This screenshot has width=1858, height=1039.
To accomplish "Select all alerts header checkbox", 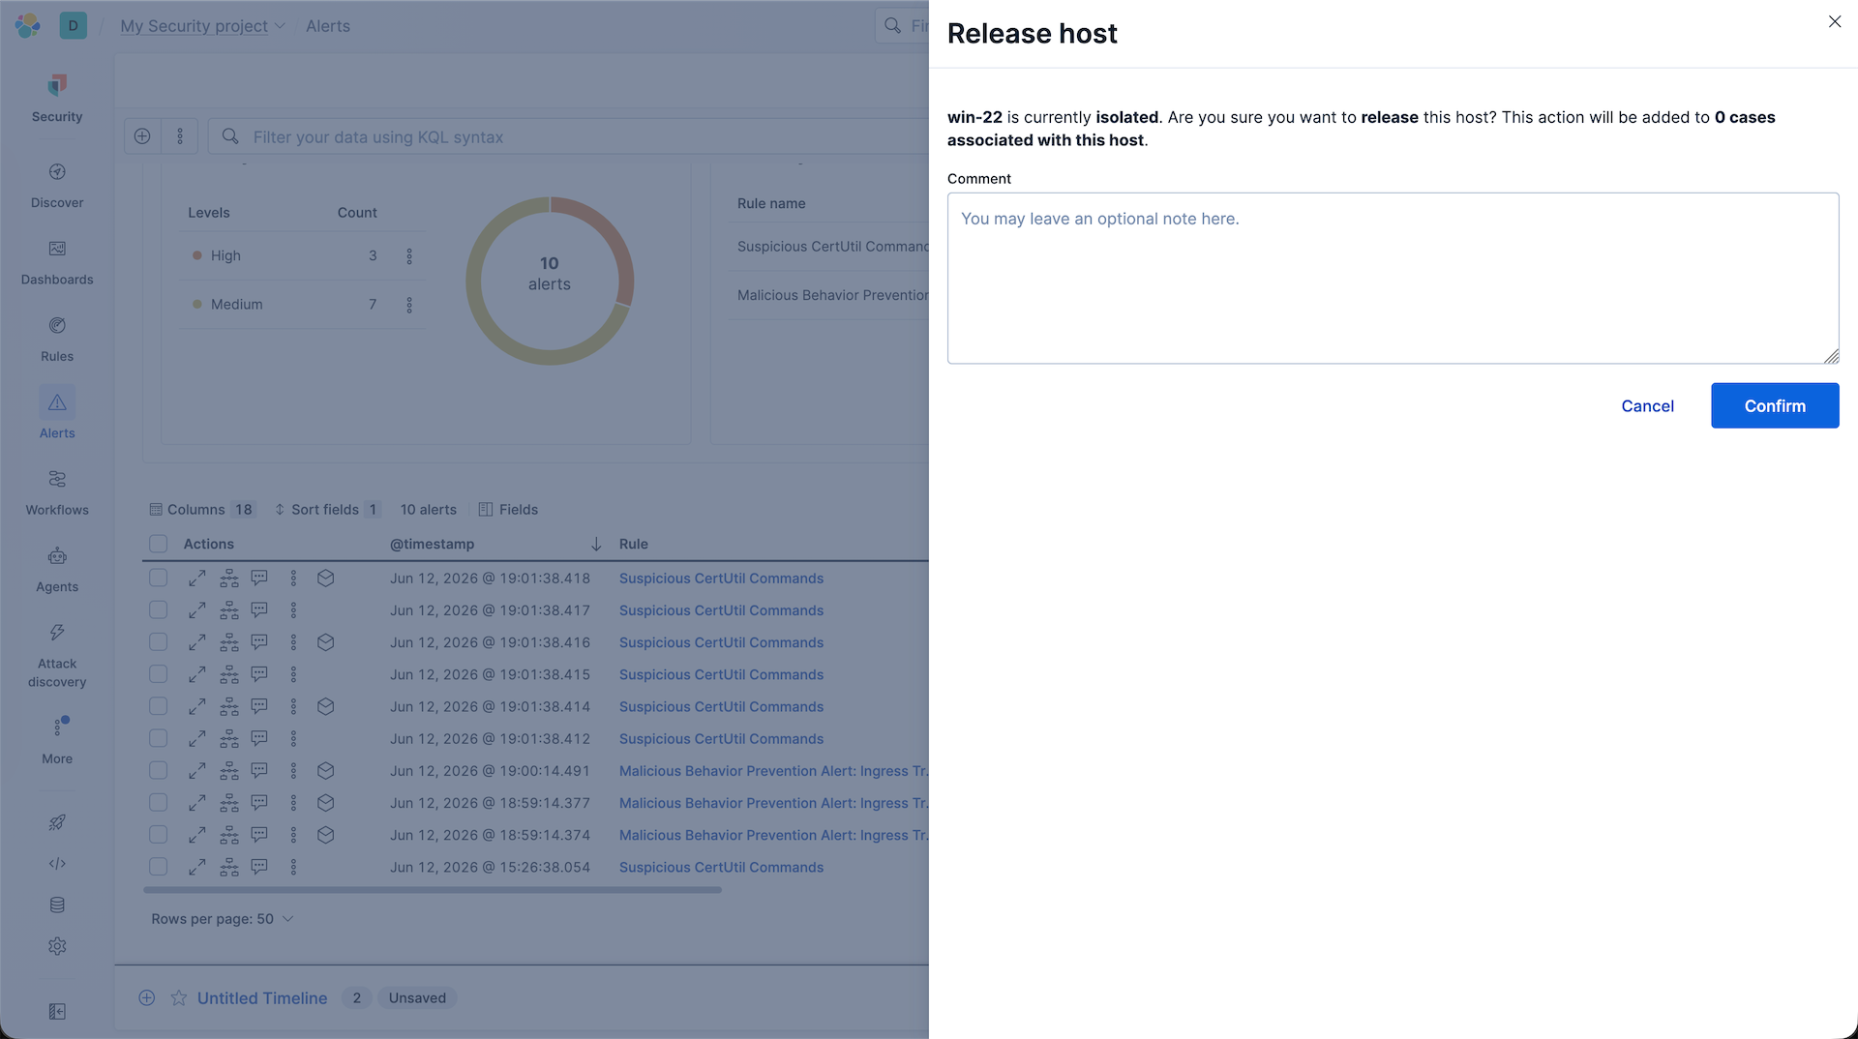I will tap(159, 544).
